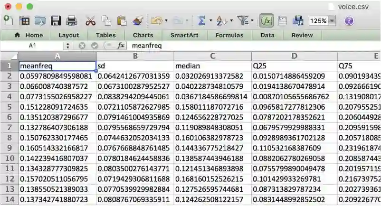The width and height of the screenshot is (381, 206).
Task: Click the AutoSum sigma icon
Action: click(x=201, y=21)
